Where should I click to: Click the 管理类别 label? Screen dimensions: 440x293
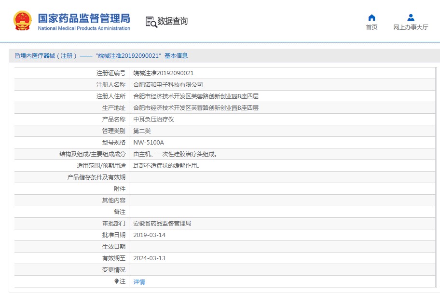click(114, 131)
